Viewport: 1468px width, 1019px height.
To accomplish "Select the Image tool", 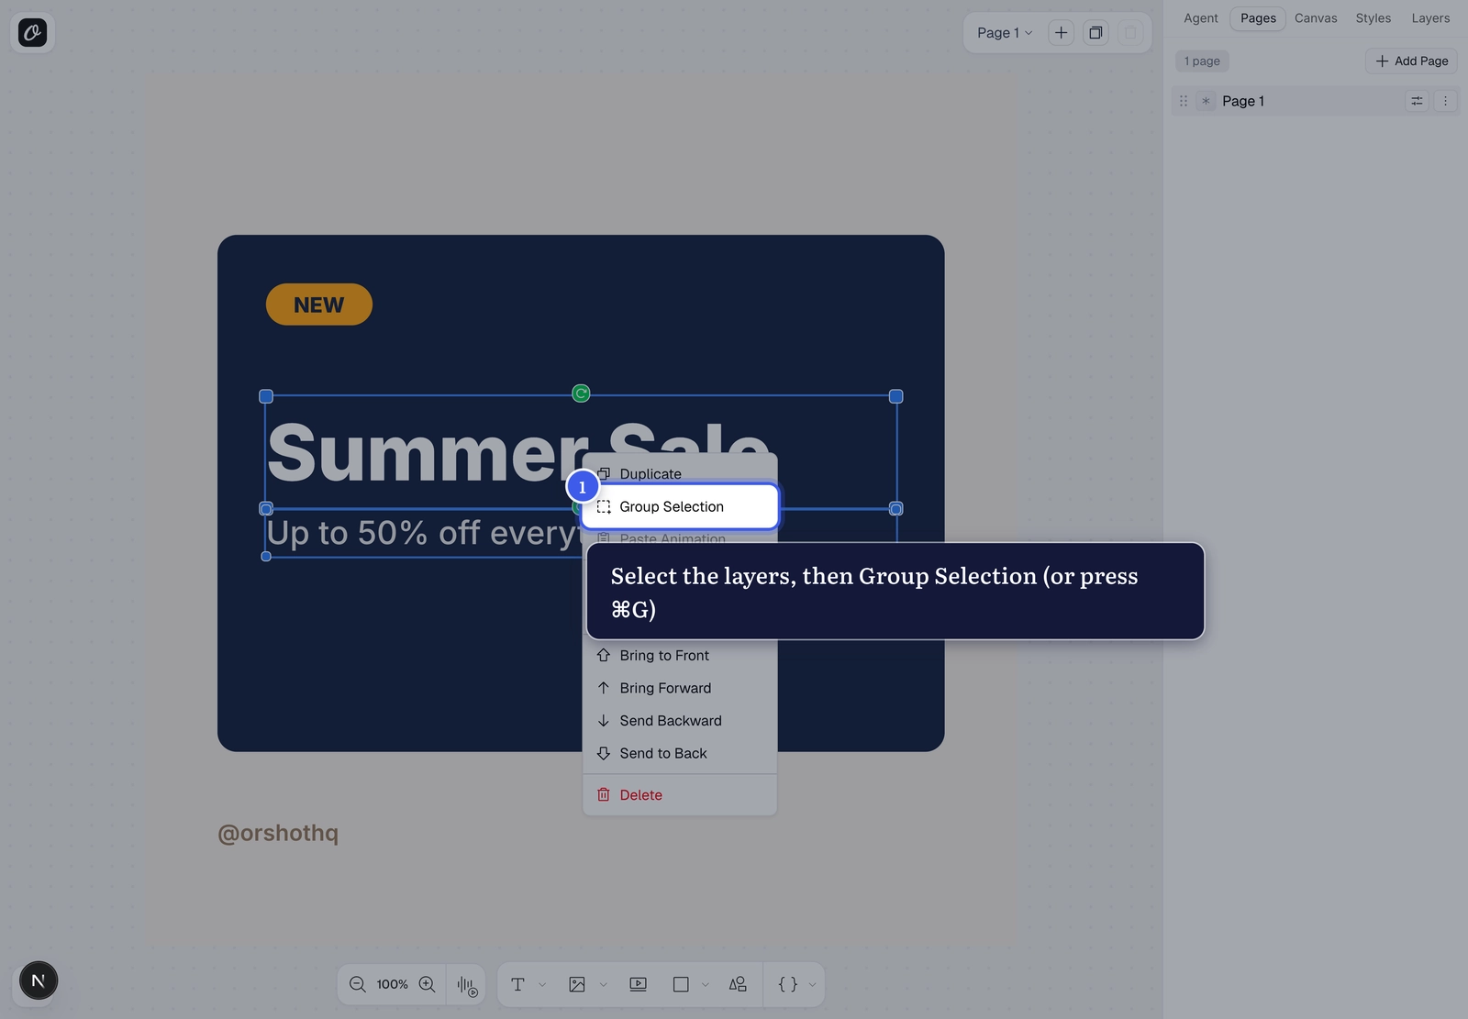I will coord(577,984).
